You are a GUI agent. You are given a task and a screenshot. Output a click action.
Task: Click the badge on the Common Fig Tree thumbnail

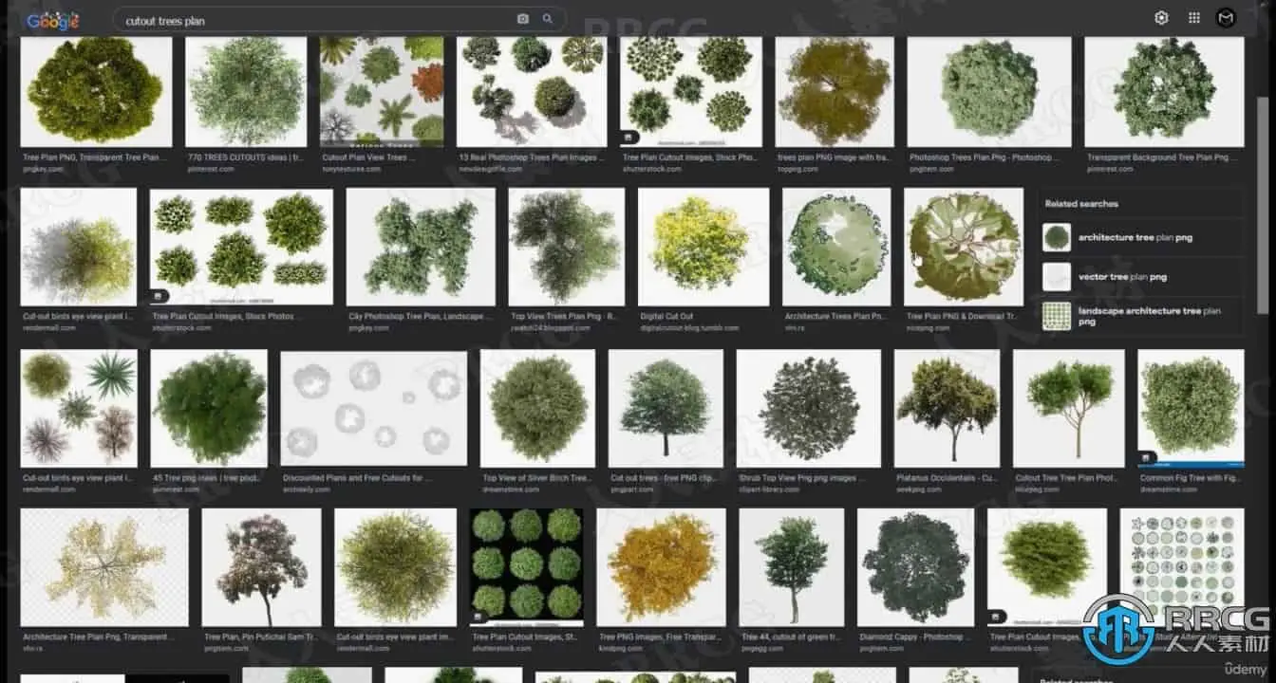coord(1146,457)
